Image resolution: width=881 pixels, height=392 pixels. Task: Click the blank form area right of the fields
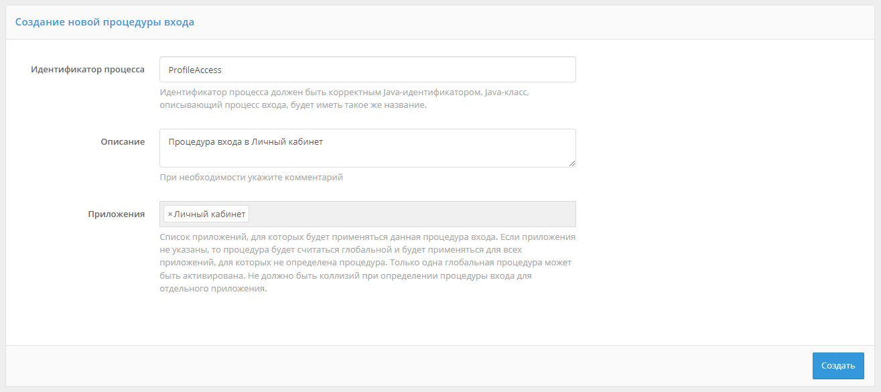click(x=724, y=168)
